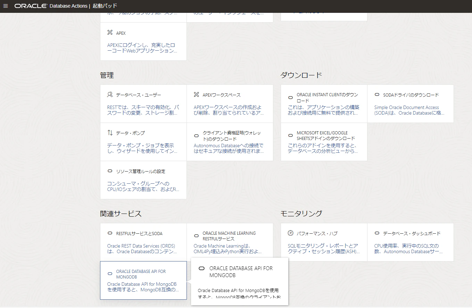Screen dimensions: 472x308
Task: Click the CPU使用率 dashboard description
Action: tap(408, 249)
